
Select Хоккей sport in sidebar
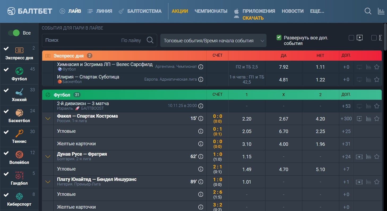(x=19, y=95)
